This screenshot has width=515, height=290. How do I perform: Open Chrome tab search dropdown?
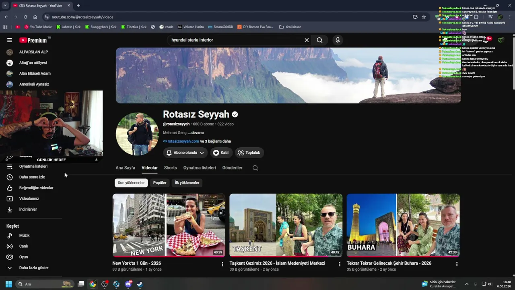[5, 6]
